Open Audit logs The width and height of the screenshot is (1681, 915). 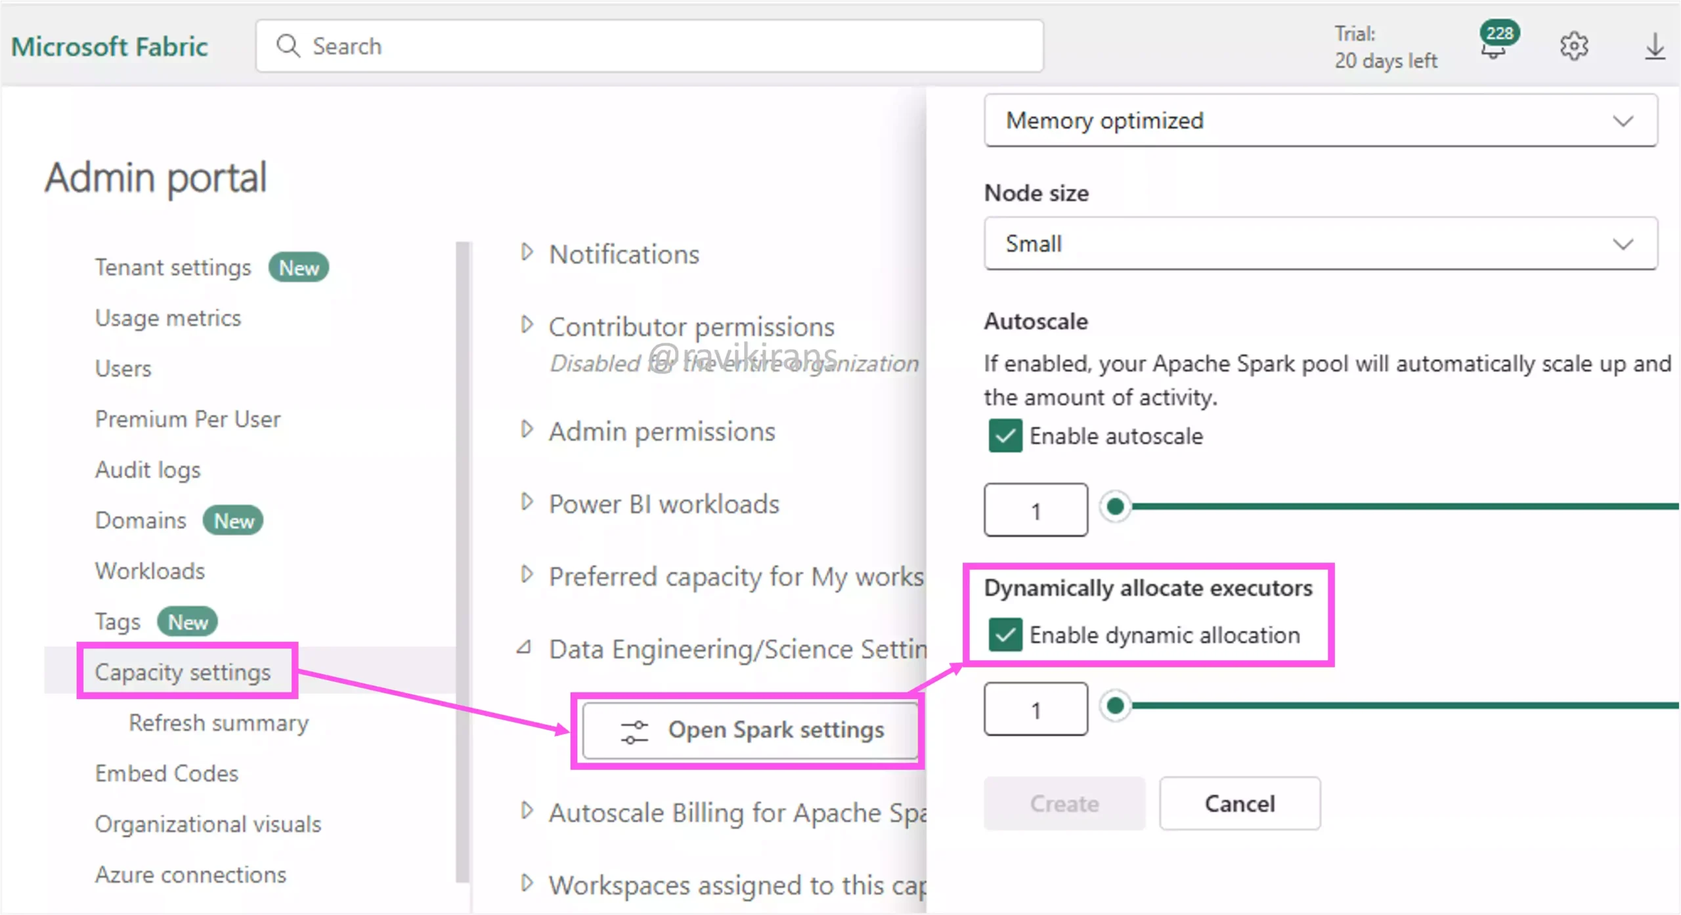coord(148,469)
